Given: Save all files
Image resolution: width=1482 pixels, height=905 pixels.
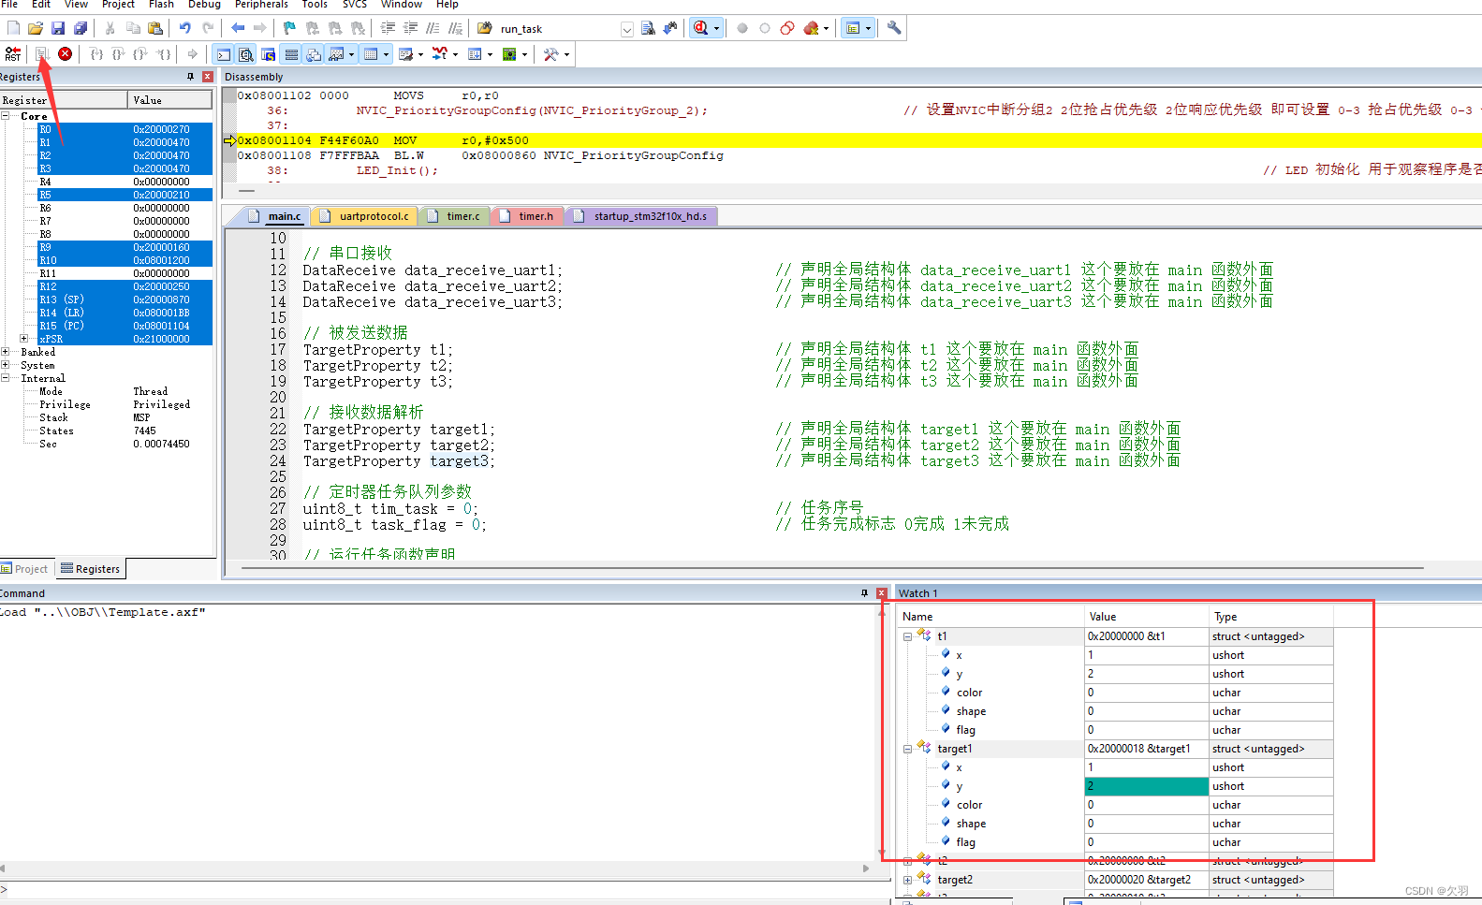Looking at the screenshot, I should pos(81,28).
